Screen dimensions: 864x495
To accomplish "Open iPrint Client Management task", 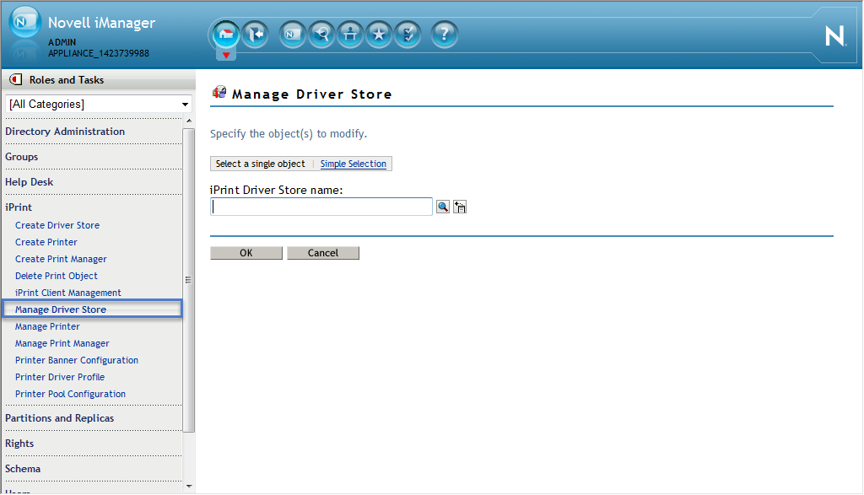I will coord(68,293).
